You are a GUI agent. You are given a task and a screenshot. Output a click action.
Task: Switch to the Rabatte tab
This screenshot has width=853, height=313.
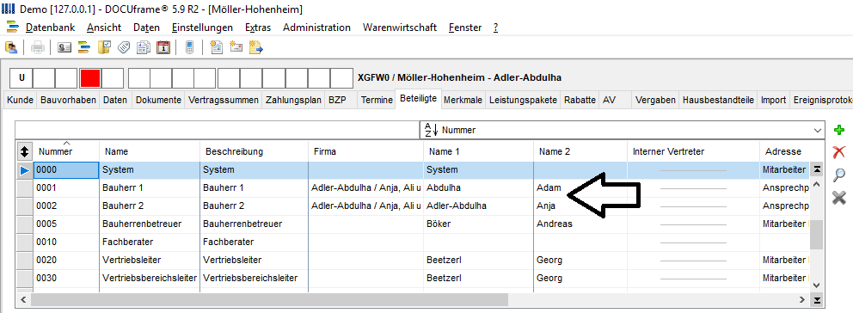[x=580, y=100]
